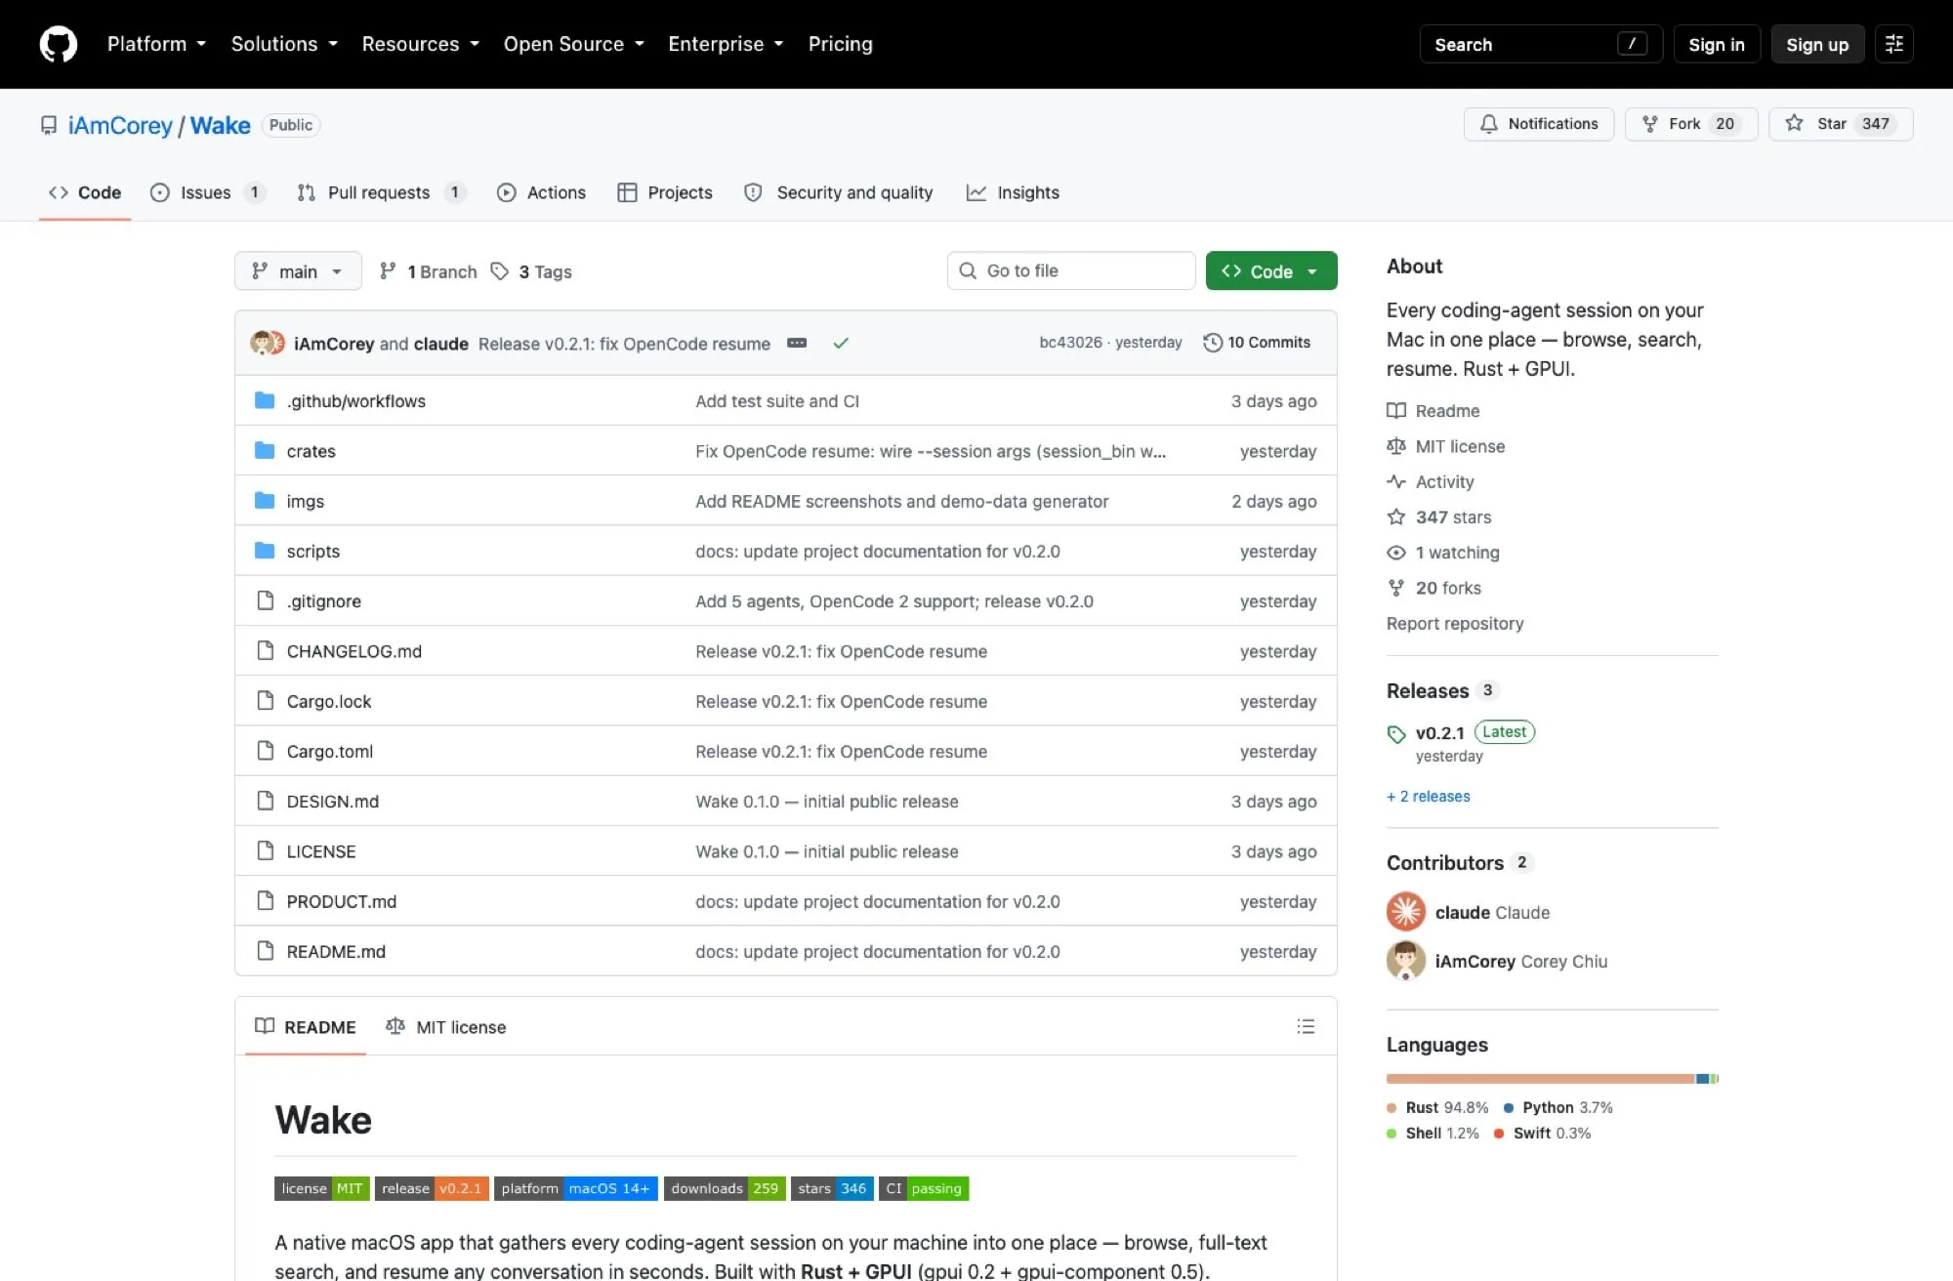Viewport: 1953px width, 1281px height.
Task: Open the README outline list icon
Action: point(1306,1026)
